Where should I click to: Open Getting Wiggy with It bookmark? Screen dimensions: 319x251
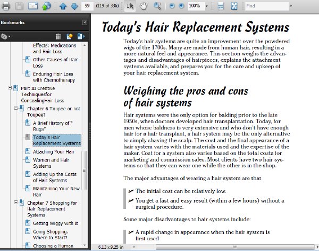55,223
